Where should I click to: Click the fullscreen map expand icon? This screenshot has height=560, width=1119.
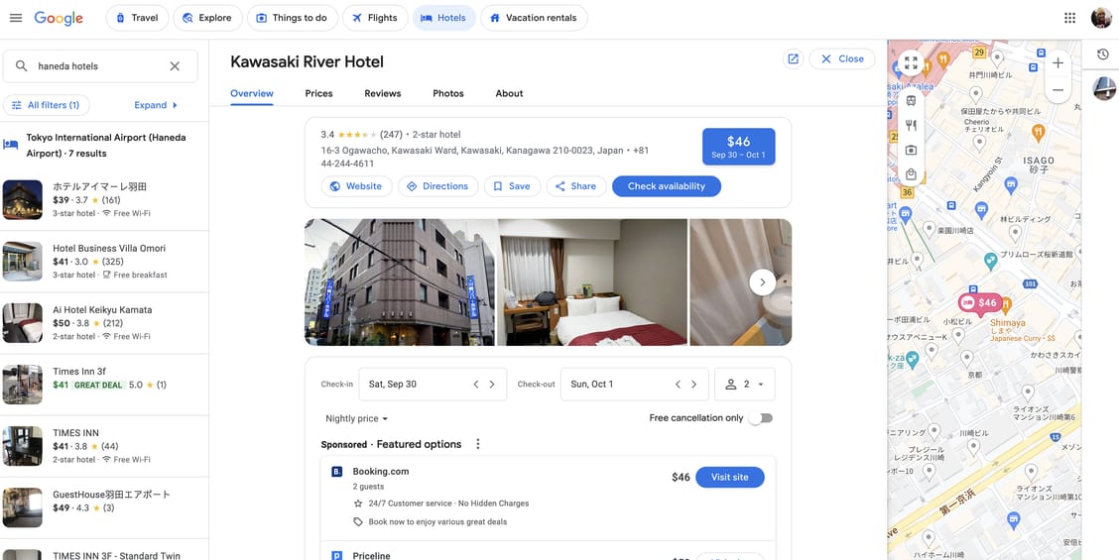click(x=911, y=63)
